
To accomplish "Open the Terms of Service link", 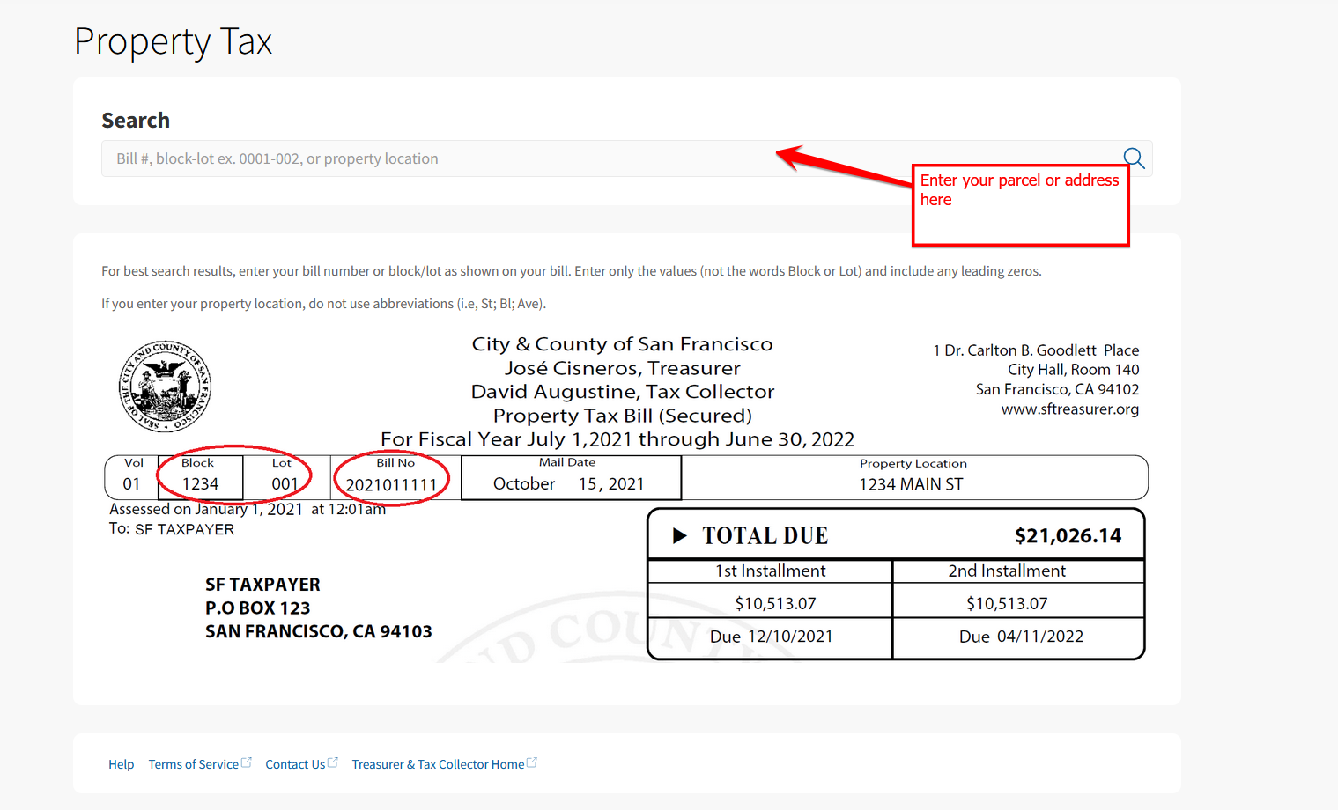I will (193, 764).
